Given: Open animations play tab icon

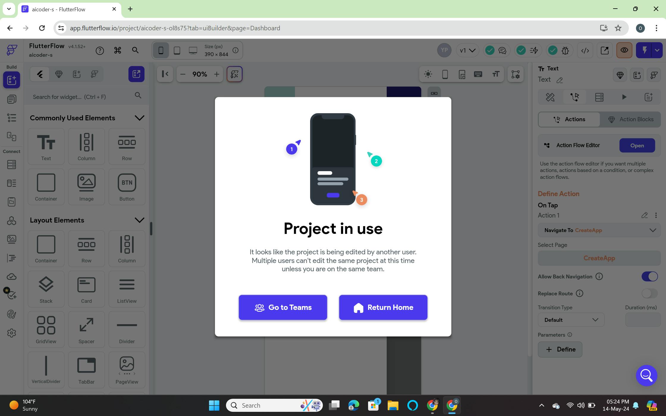Looking at the screenshot, I should (x=624, y=97).
